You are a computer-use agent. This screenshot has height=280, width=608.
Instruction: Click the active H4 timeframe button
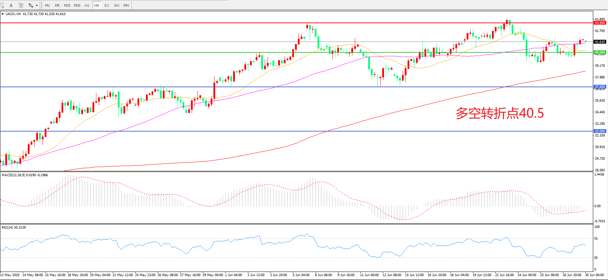click(x=97, y=5)
